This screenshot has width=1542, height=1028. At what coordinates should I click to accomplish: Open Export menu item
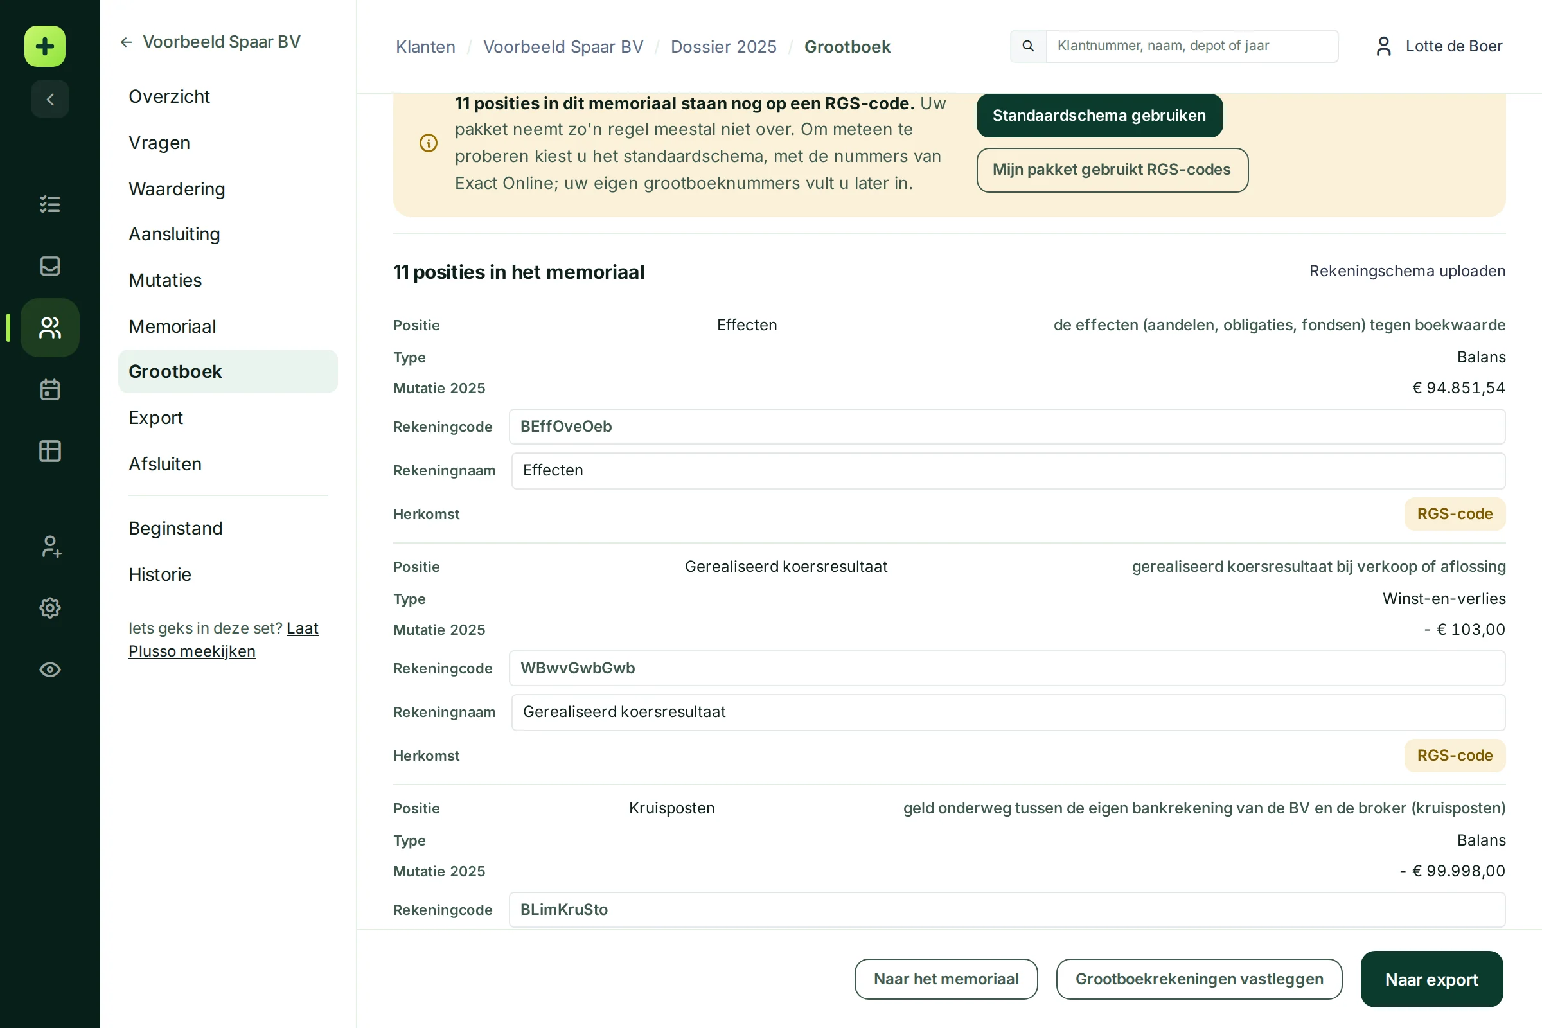coord(155,418)
